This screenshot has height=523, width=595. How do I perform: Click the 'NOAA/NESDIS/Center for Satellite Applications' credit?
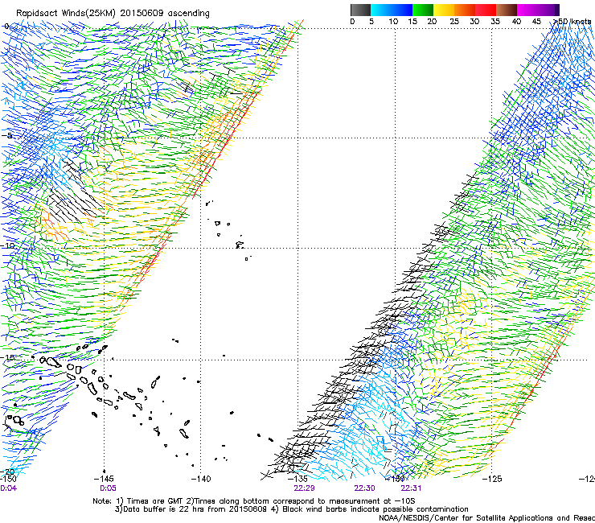486,518
